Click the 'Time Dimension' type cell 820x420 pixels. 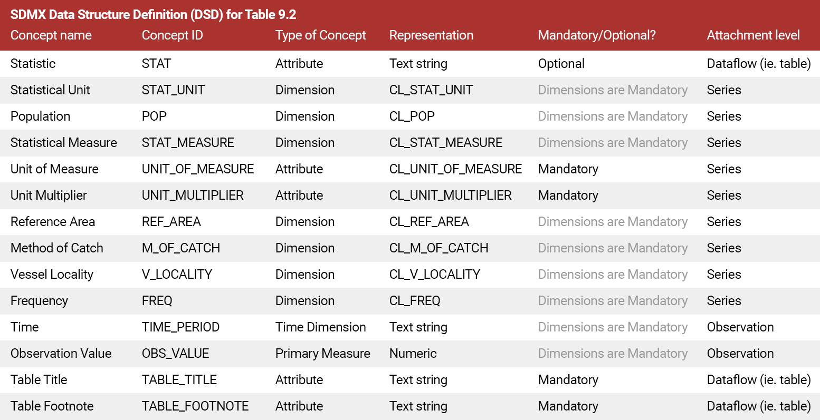pyautogui.click(x=320, y=327)
